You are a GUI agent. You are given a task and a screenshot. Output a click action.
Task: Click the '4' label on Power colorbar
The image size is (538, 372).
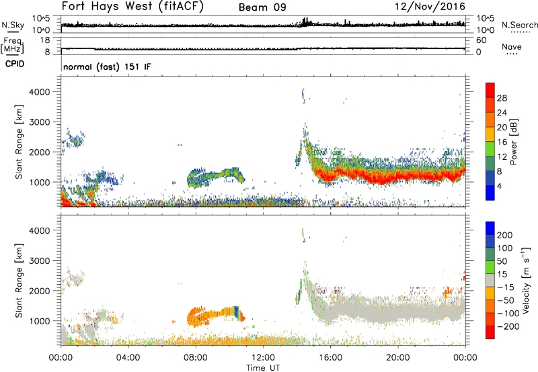pos(500,186)
